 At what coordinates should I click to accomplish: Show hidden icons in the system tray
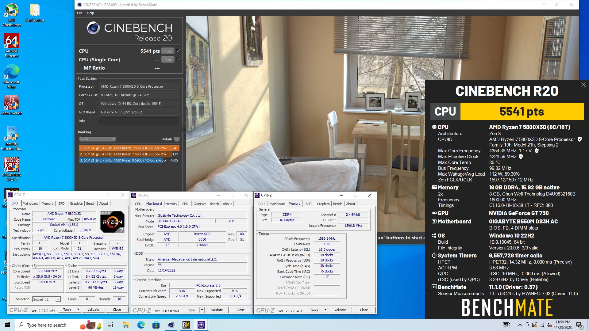520,325
